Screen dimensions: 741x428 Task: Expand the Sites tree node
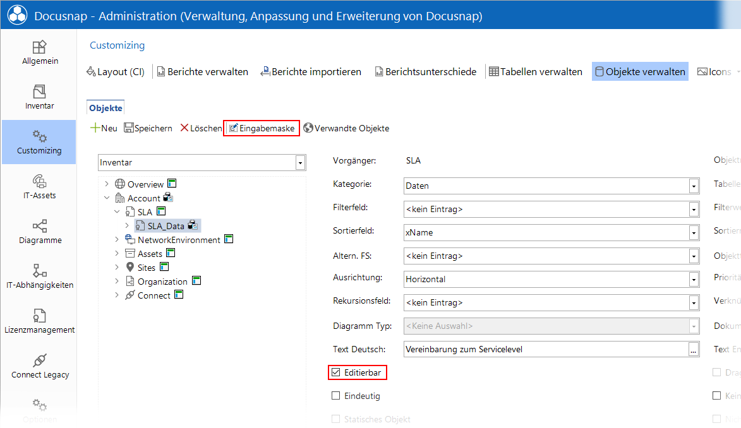click(x=117, y=267)
